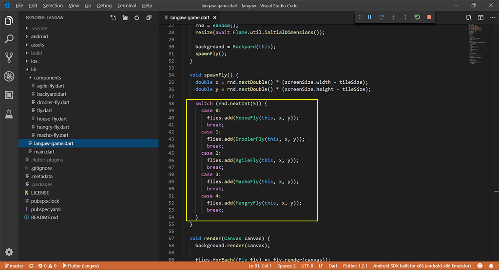The height and width of the screenshot is (270, 499).
Task: Open the Source Control view
Action: coord(9,57)
